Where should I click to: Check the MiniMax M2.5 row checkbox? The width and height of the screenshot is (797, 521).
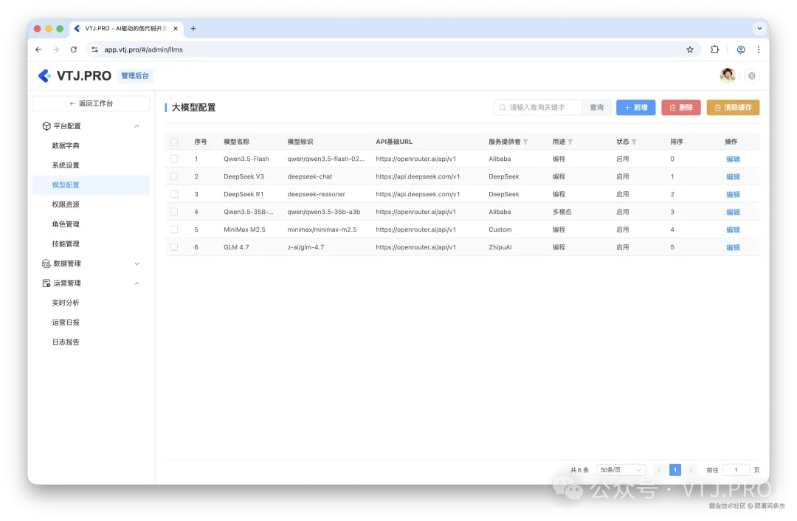174,230
